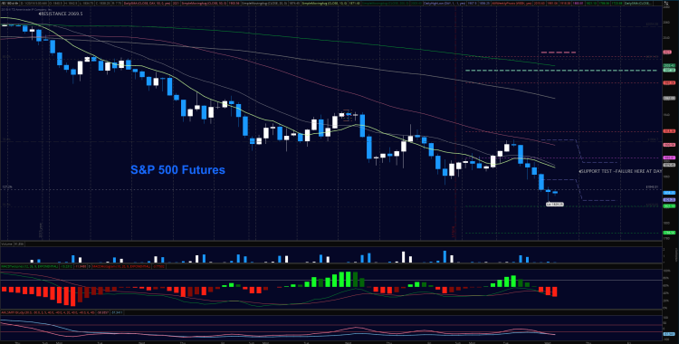Click the R: 7.75 range value

[118, 3]
